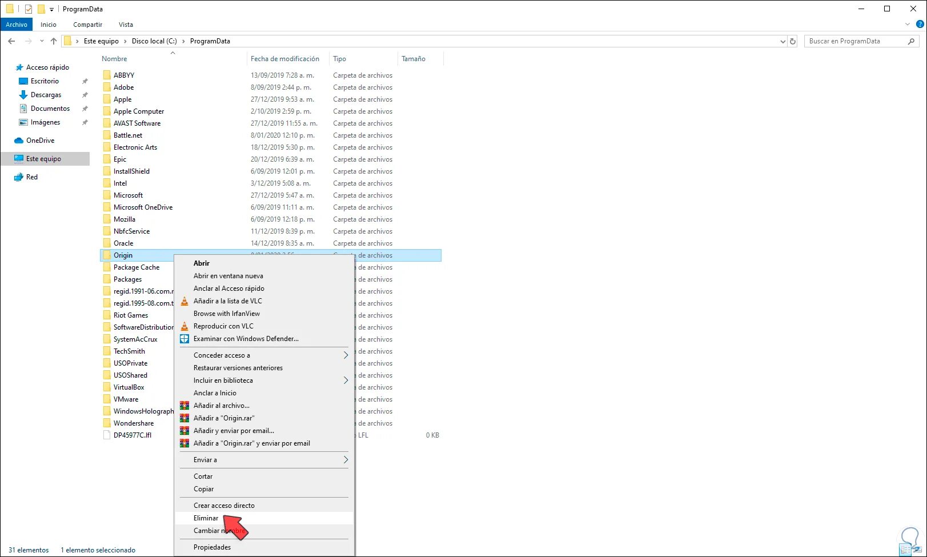This screenshot has width=927, height=557.
Task: Switch to the Inicio ribbon tab
Action: (x=49, y=25)
